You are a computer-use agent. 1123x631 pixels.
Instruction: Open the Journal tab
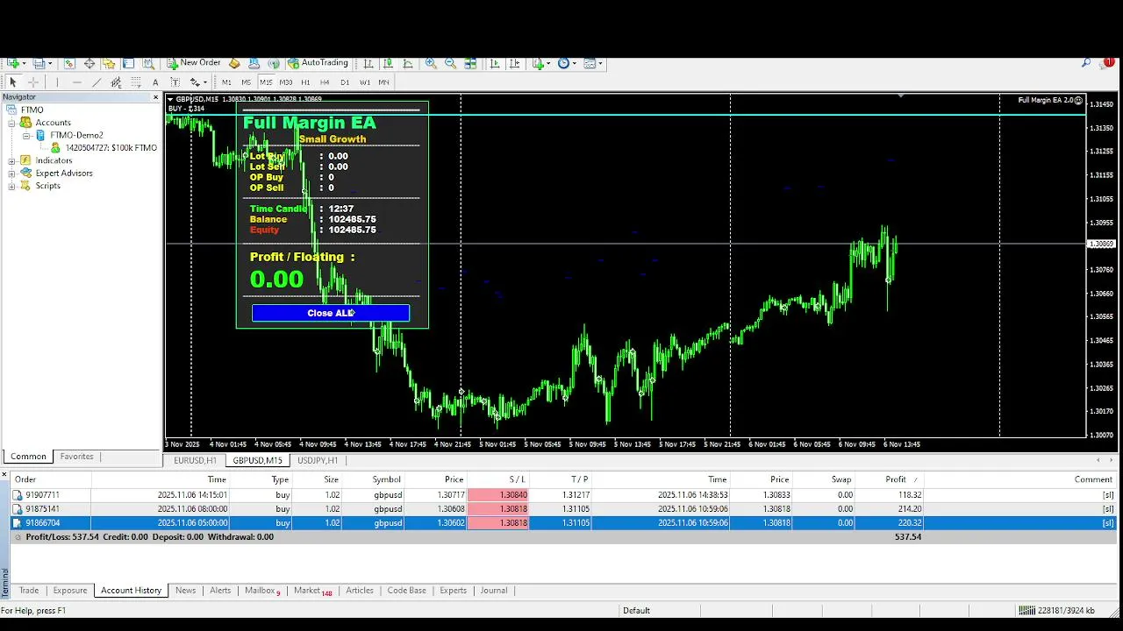click(x=494, y=591)
